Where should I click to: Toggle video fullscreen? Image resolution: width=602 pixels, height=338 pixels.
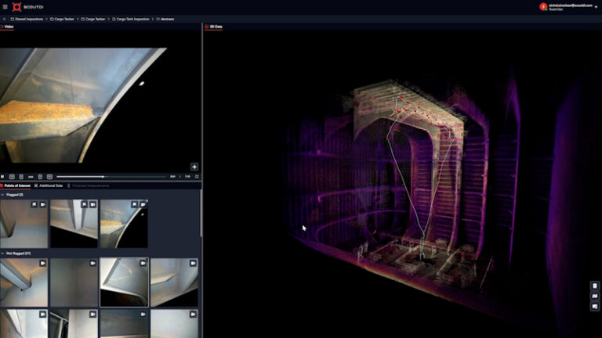(197, 177)
